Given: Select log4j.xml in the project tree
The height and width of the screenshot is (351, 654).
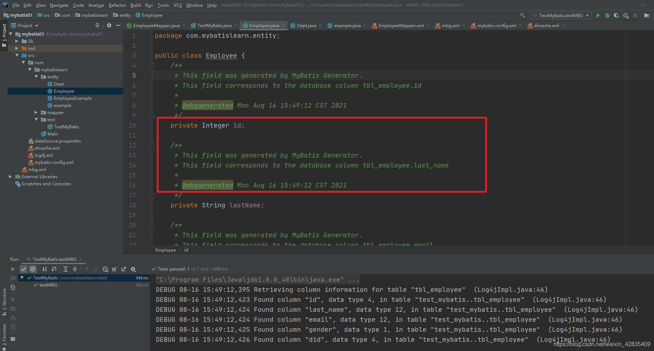Looking at the screenshot, I should (x=44, y=155).
